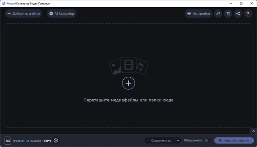This screenshot has width=257, height=147.
Task: Click the magnifier search icon
Action: [x=218, y=14]
